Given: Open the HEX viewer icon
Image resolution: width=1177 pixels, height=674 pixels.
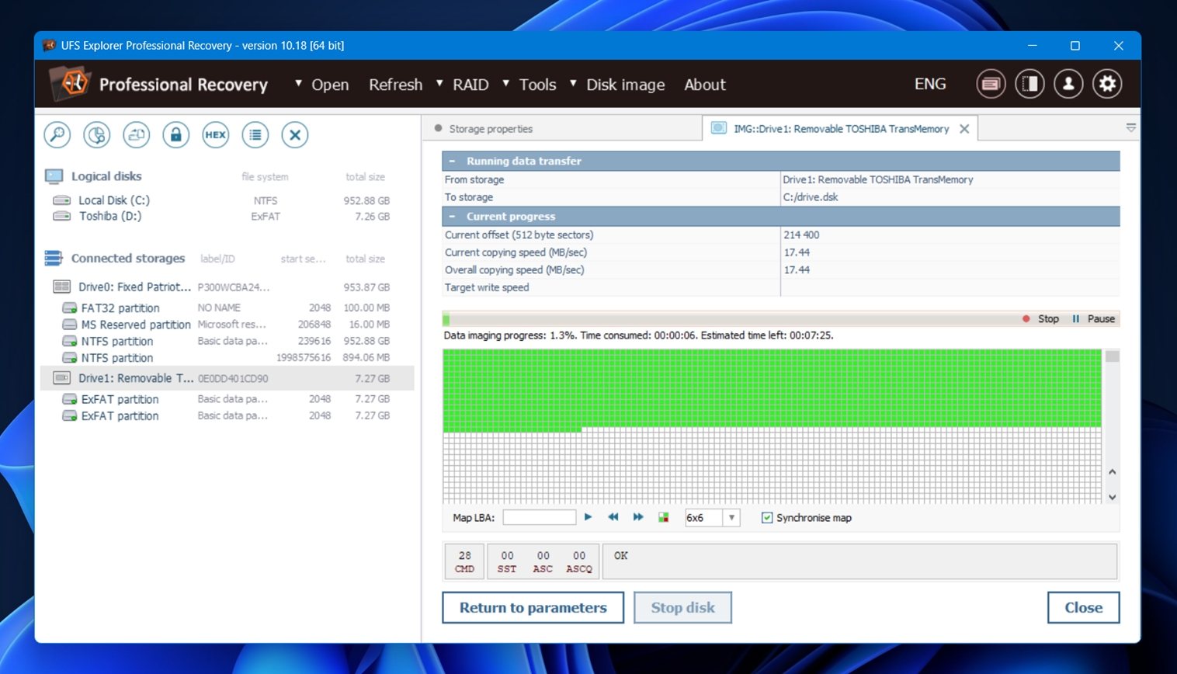Looking at the screenshot, I should pos(215,134).
